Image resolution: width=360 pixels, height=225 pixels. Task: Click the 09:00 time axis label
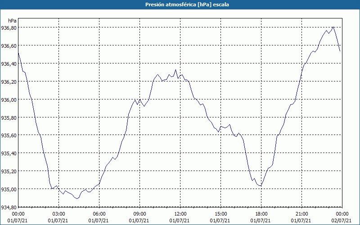click(139, 214)
